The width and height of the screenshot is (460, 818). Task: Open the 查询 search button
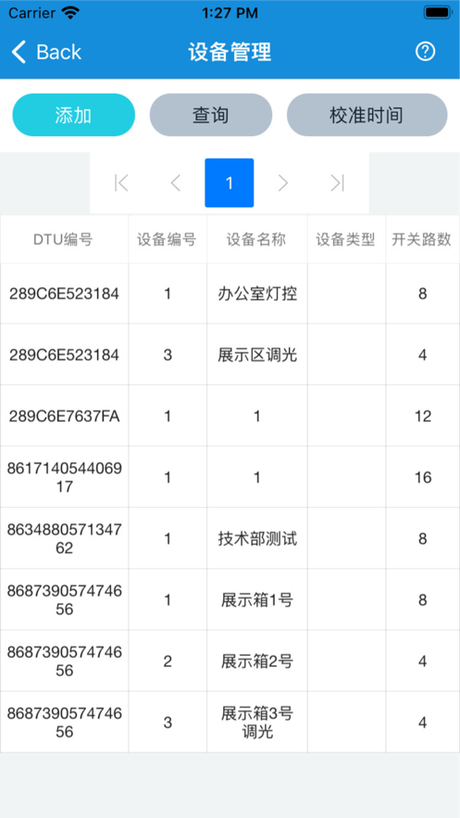[x=210, y=115]
